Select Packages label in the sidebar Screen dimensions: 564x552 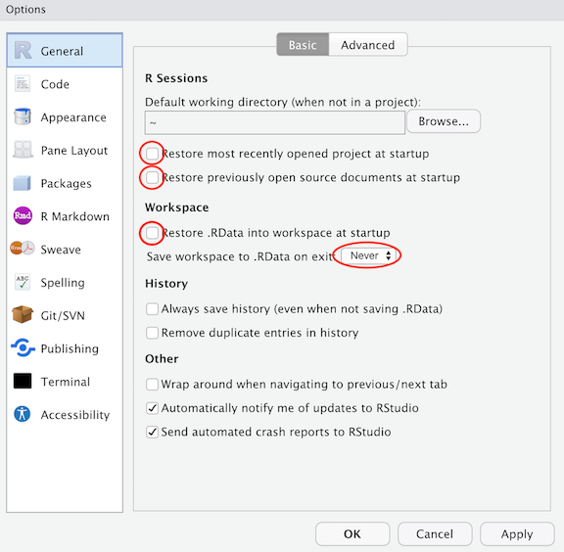(x=67, y=184)
